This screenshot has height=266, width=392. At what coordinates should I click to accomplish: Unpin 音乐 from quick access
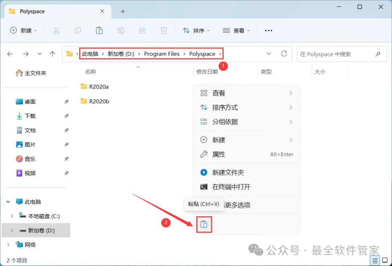coord(66,159)
